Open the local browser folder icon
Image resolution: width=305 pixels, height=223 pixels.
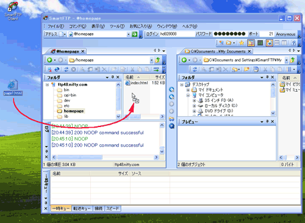coord(229,43)
